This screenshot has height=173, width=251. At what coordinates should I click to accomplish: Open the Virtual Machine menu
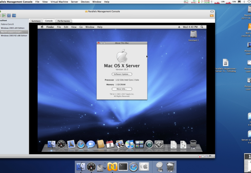click(59, 2)
